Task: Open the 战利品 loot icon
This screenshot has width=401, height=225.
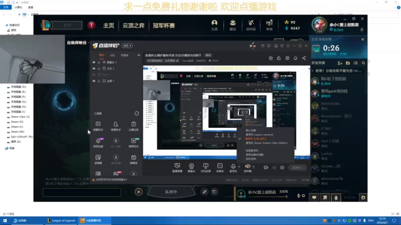Action: [251, 25]
